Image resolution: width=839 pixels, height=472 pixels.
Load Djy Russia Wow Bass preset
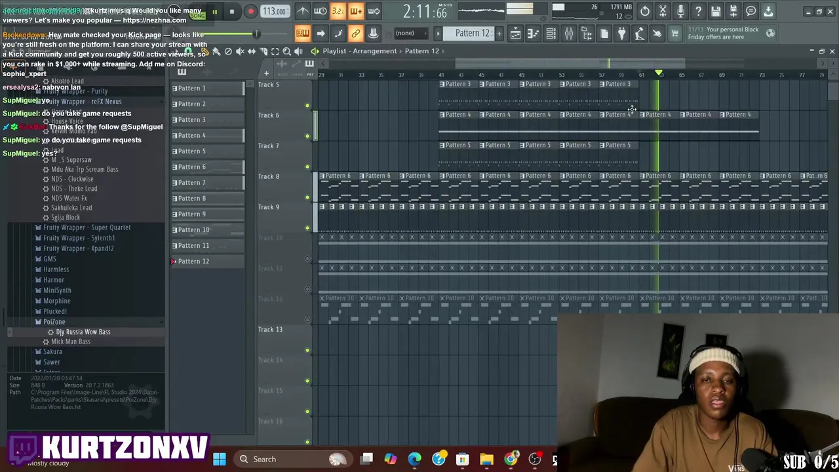point(83,332)
